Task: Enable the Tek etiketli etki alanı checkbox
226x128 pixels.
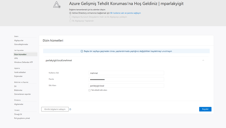Action: tap(90, 90)
